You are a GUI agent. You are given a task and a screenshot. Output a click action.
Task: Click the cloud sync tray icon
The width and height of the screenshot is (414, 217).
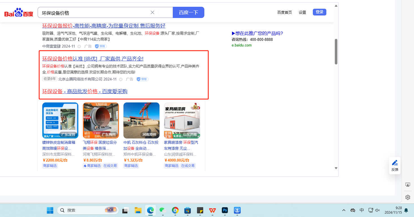tap(353, 210)
